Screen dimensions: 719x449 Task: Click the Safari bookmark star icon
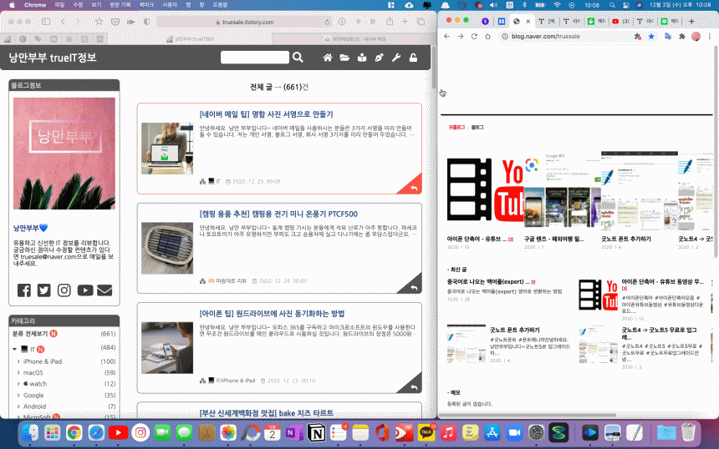pos(99,22)
